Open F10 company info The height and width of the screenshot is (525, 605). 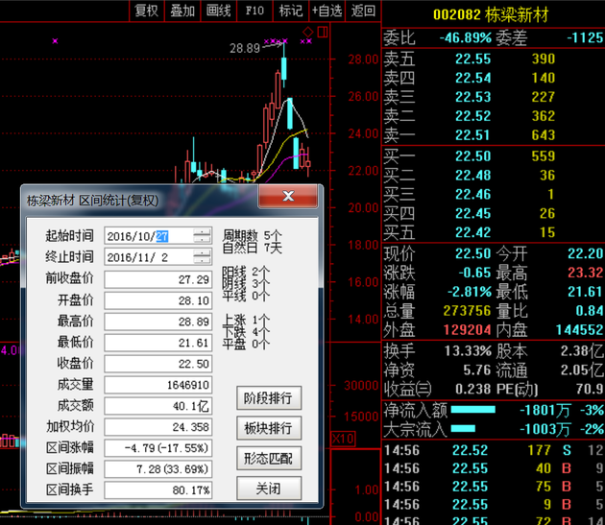254,11
